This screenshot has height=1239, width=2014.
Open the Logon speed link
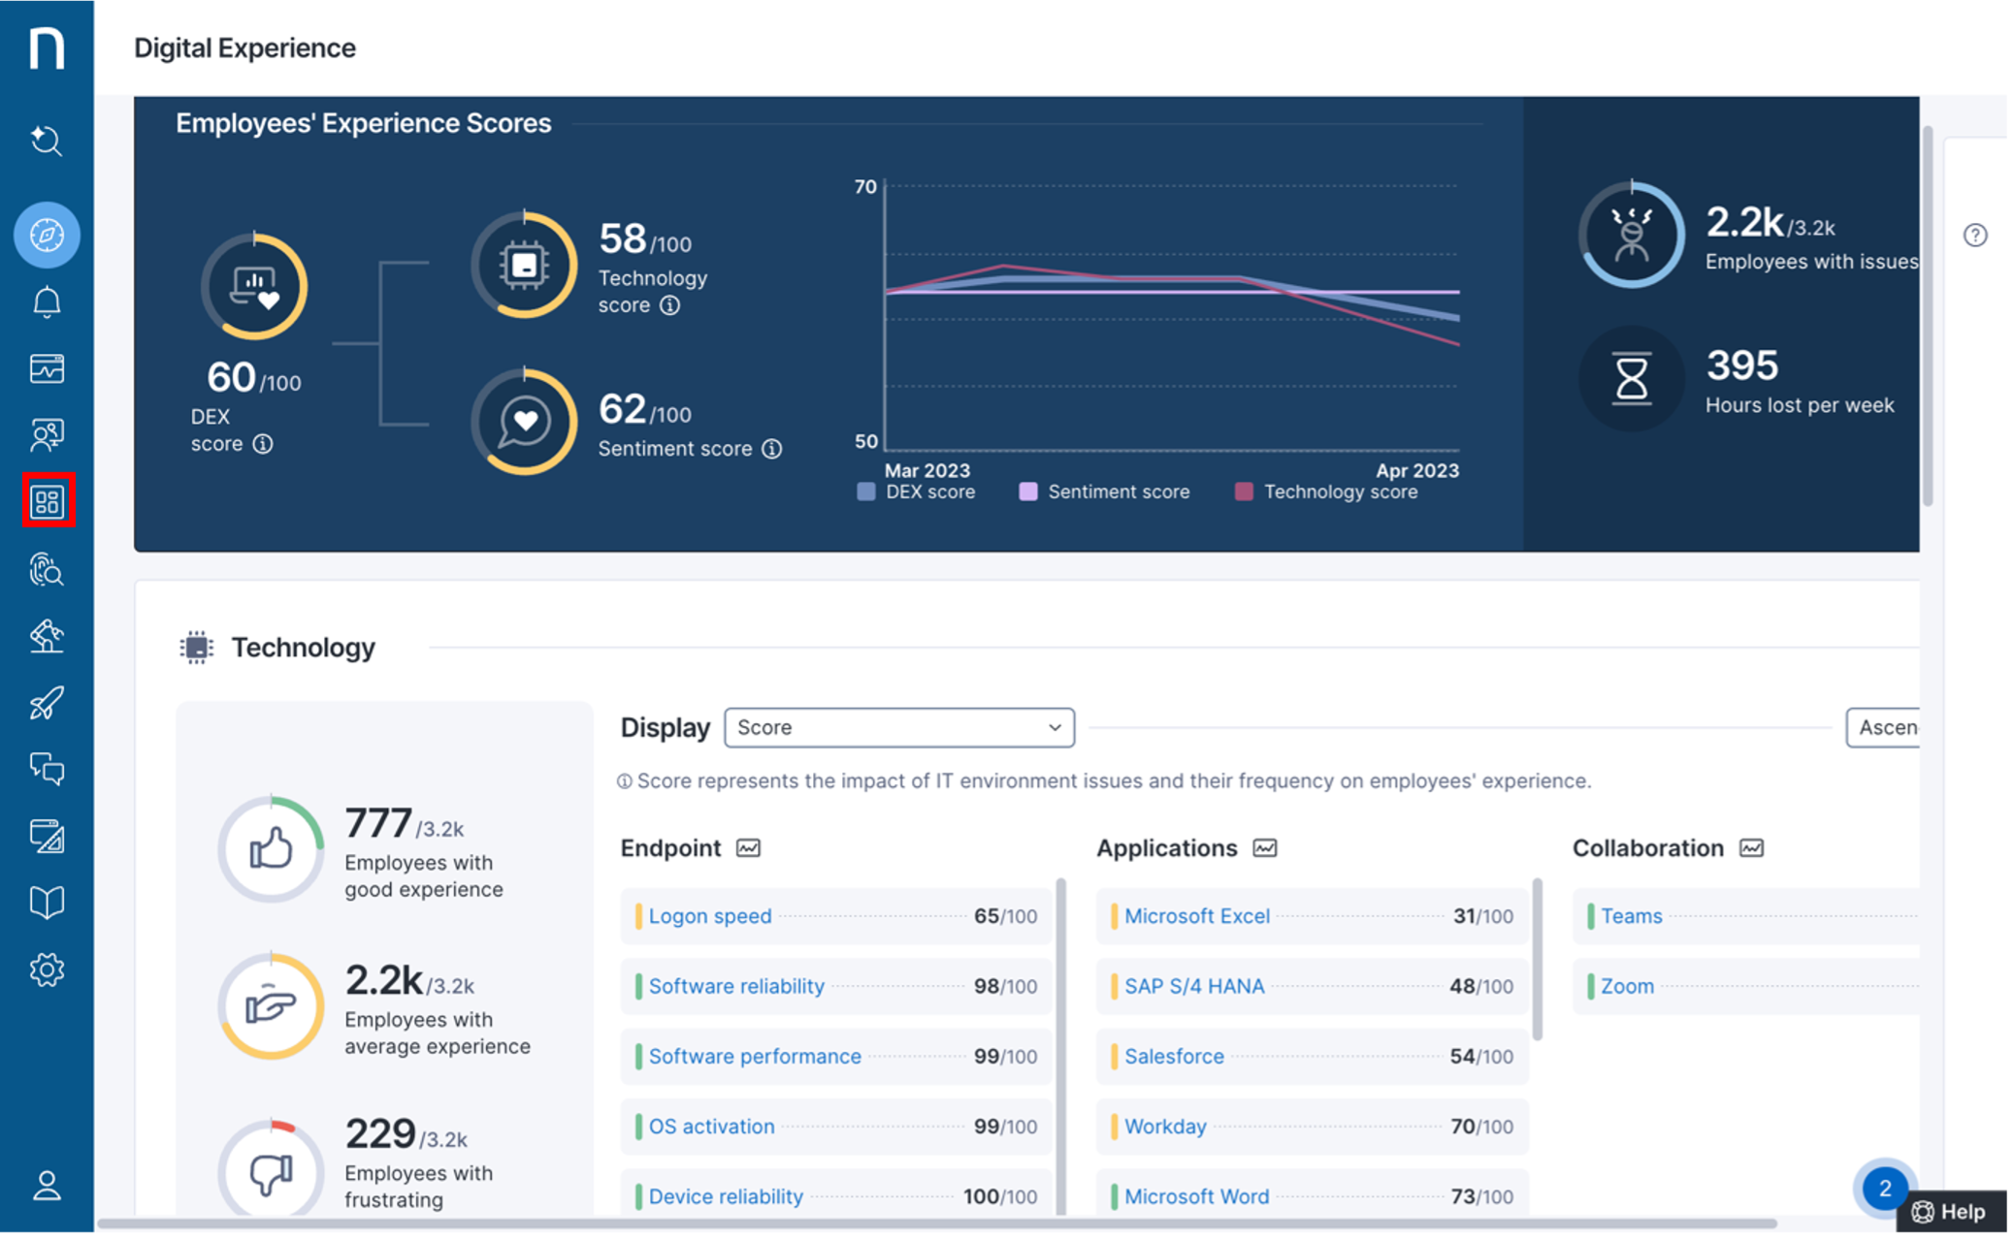(710, 915)
